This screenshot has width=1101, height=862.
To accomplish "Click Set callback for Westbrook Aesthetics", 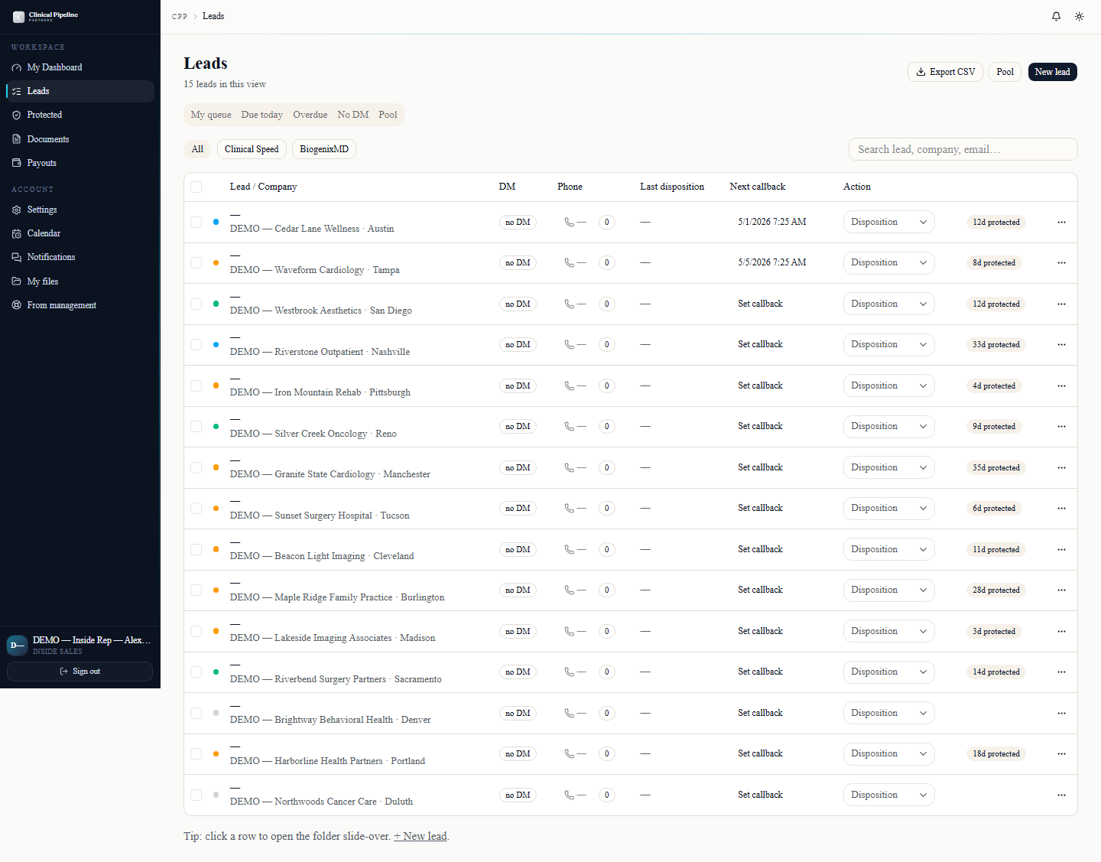I will 760,304.
